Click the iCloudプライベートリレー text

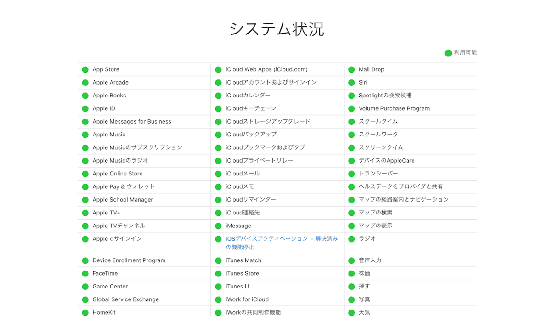(260, 160)
